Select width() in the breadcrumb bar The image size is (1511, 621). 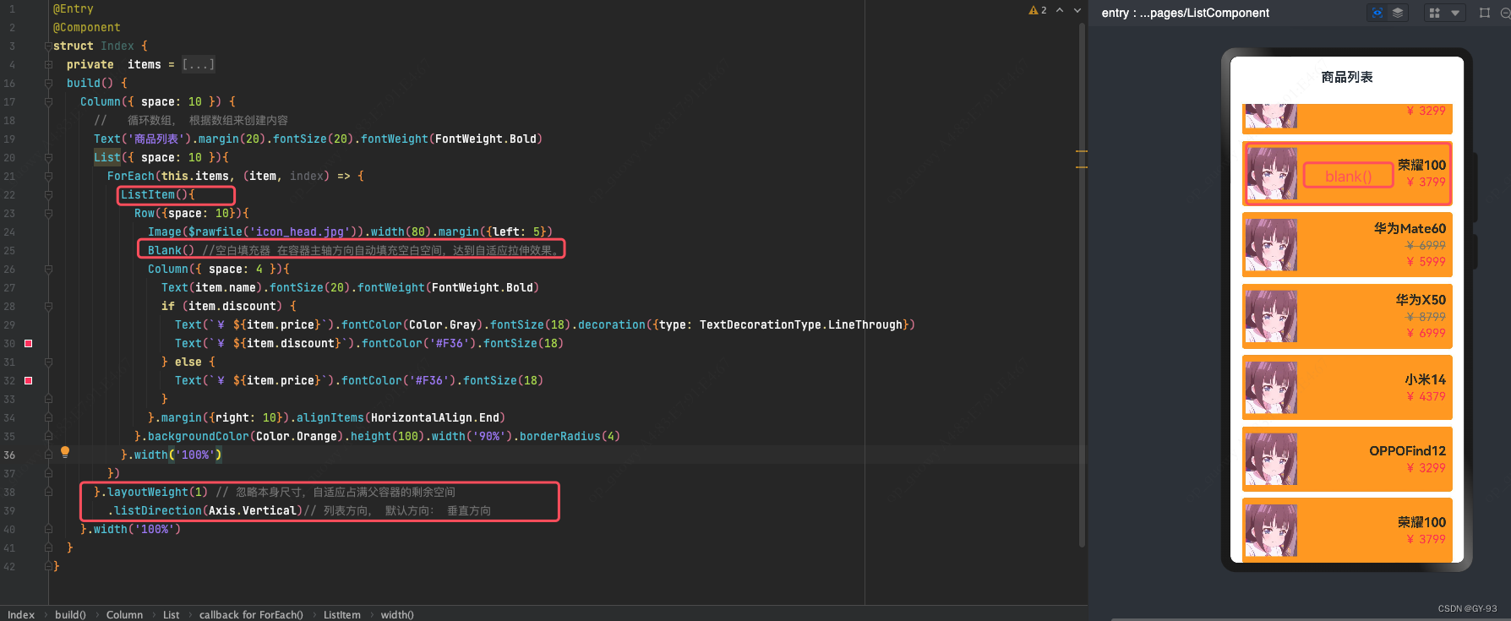pyautogui.click(x=397, y=614)
